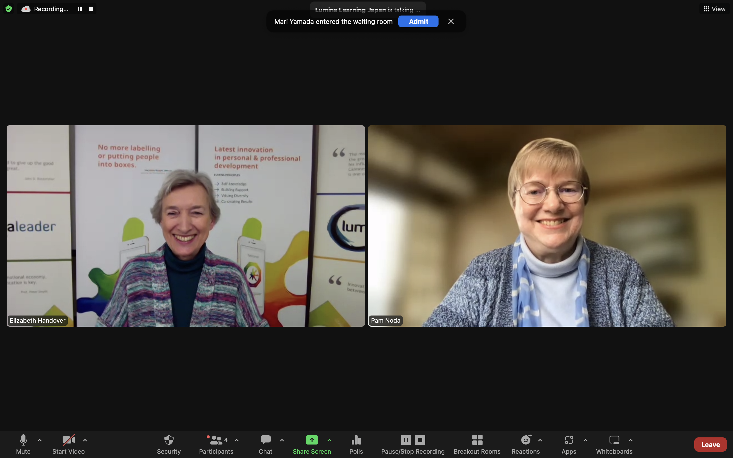Admit Mari Yamada from the waiting room
733x458 pixels.
point(418,22)
